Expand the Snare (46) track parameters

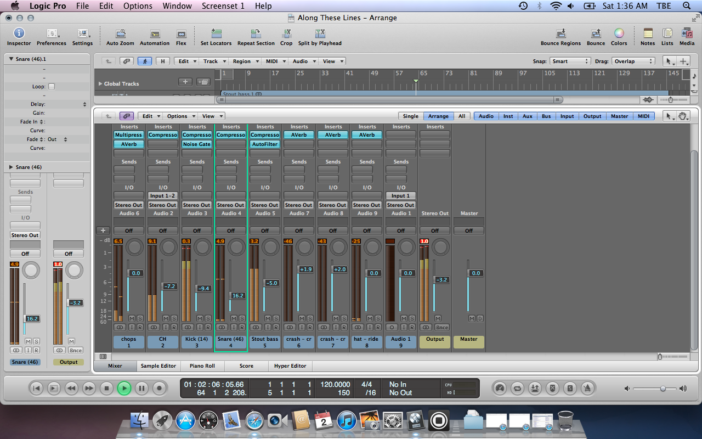tap(12, 167)
